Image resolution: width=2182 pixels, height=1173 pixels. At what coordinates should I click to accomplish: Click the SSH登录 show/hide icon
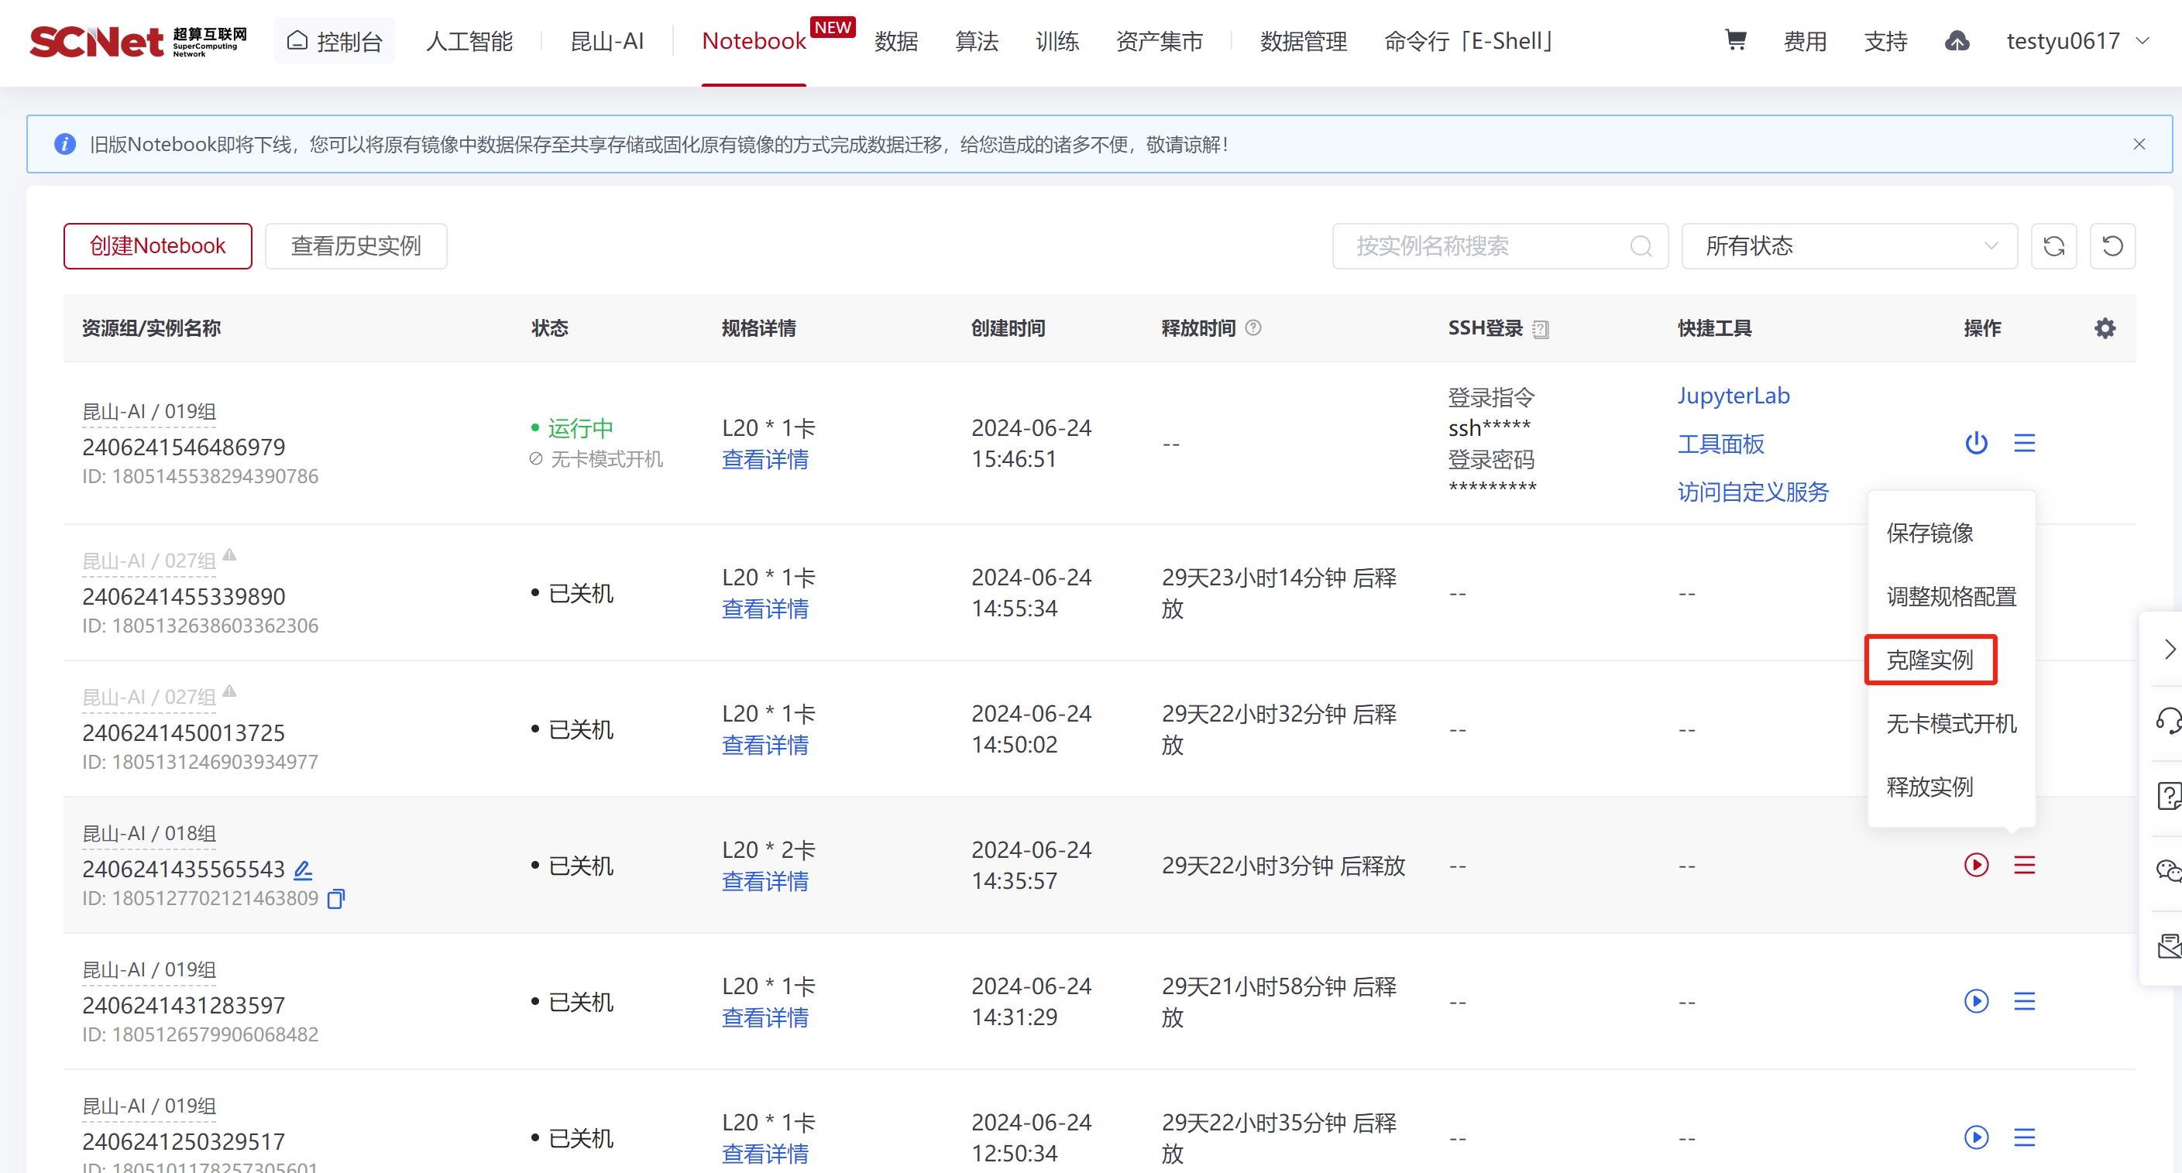(1541, 330)
